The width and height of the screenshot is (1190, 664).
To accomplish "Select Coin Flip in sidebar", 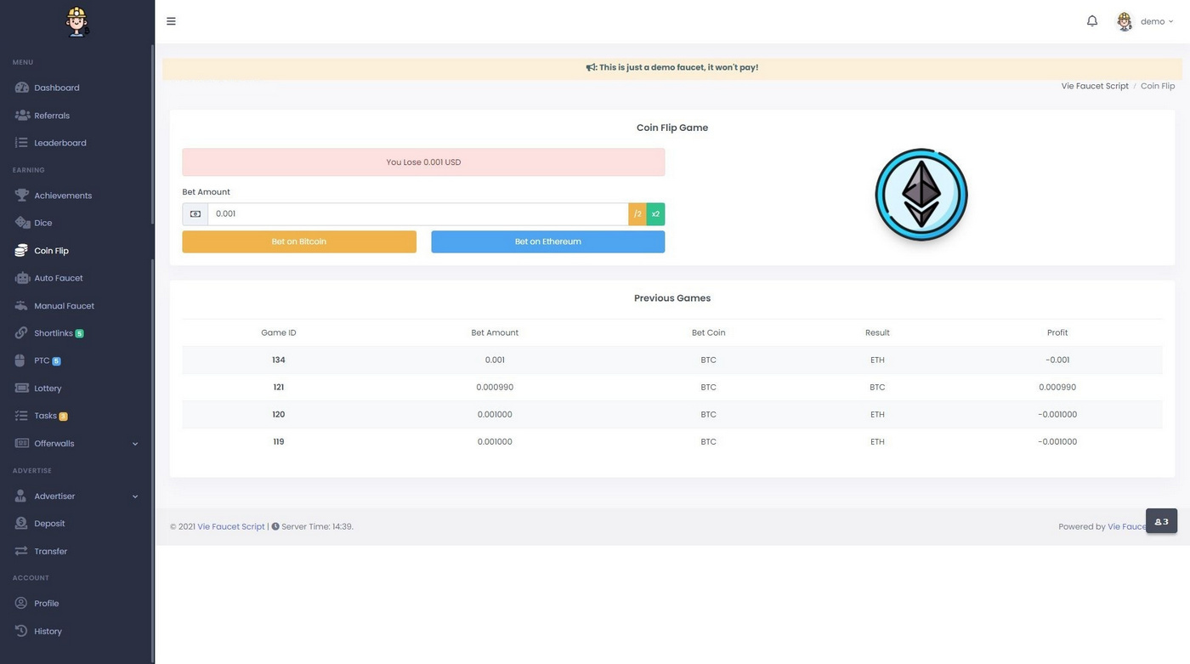I will click(51, 251).
